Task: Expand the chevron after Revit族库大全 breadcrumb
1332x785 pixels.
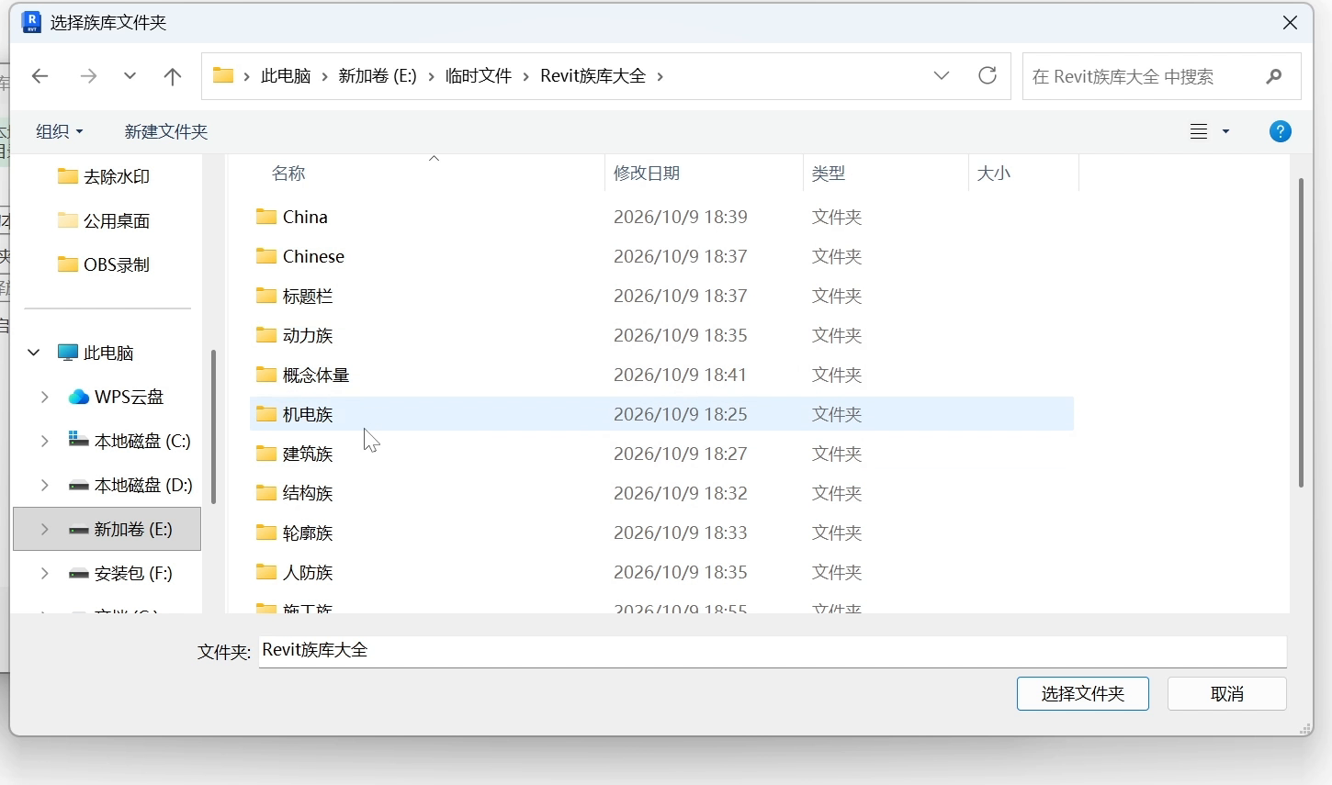Action: 660,76
